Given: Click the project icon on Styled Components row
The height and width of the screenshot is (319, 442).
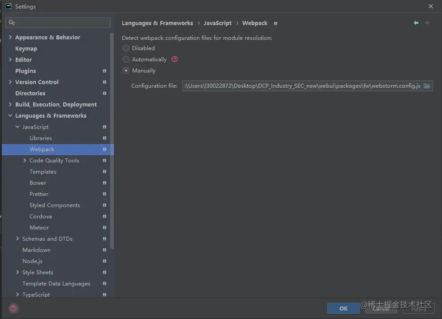Looking at the screenshot, I should [x=105, y=205].
